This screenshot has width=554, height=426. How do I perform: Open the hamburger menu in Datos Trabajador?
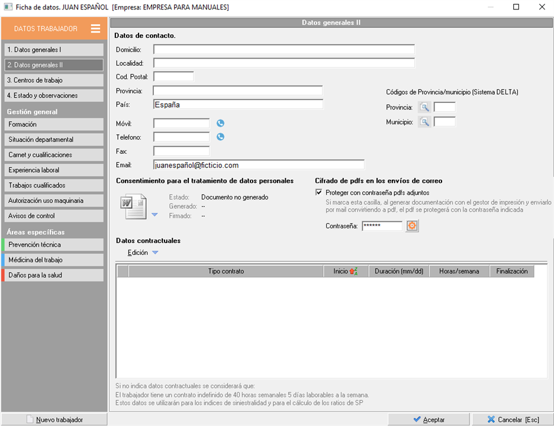click(x=95, y=28)
